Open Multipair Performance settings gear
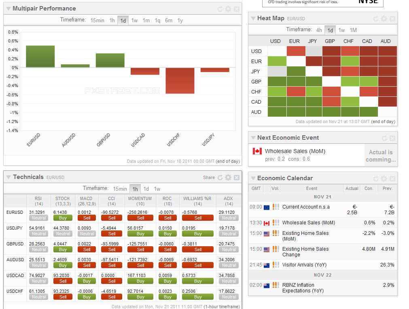The width and height of the screenshot is (409, 309). tap(228, 9)
